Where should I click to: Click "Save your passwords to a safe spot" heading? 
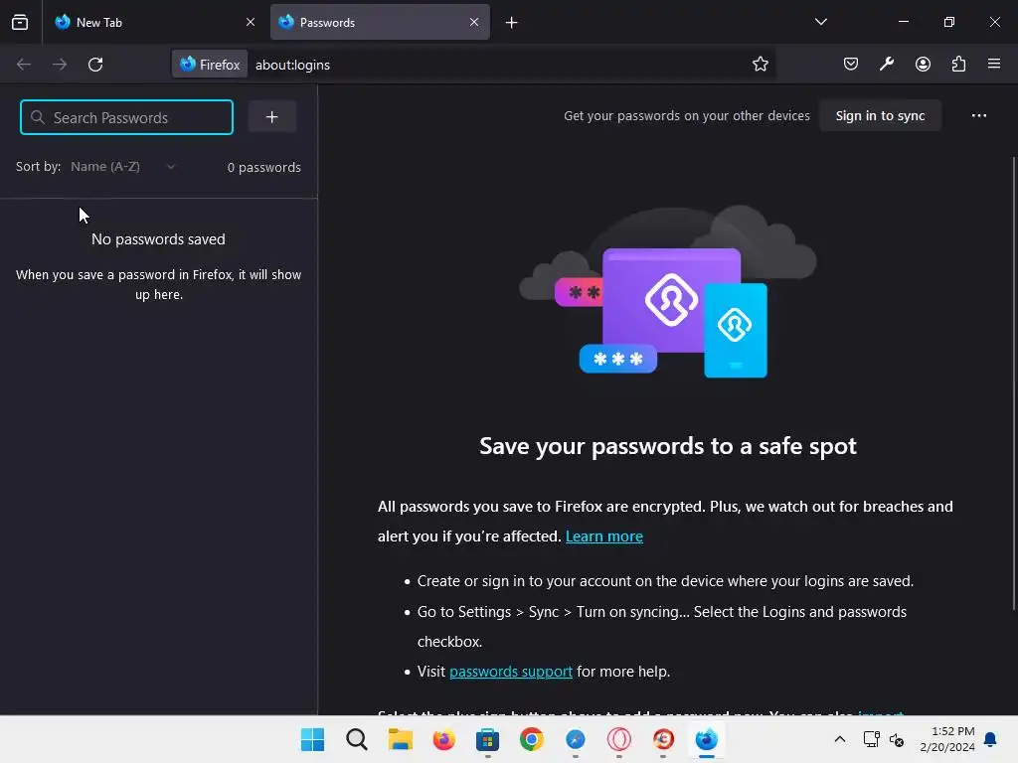click(x=668, y=446)
